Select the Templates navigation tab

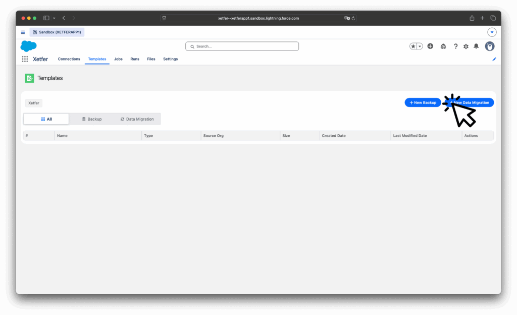coord(97,59)
